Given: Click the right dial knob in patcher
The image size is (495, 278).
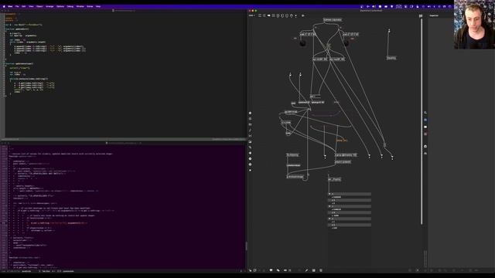Looking at the screenshot, I should coord(346,43).
